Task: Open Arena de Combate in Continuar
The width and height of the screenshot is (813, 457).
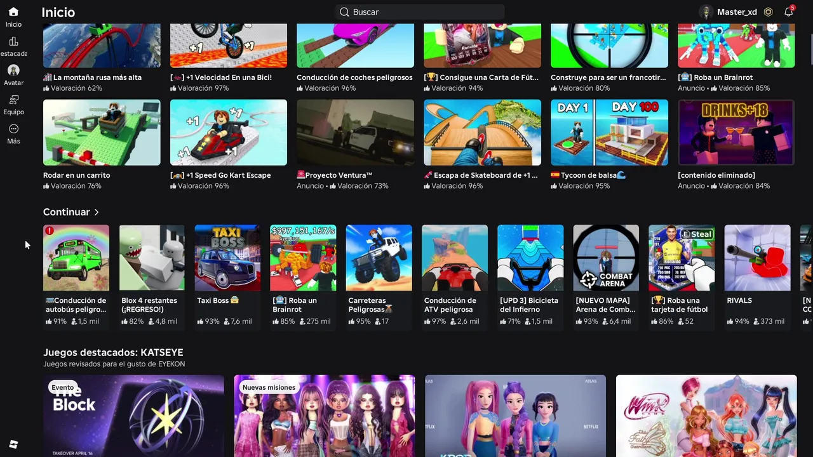Action: pyautogui.click(x=606, y=276)
